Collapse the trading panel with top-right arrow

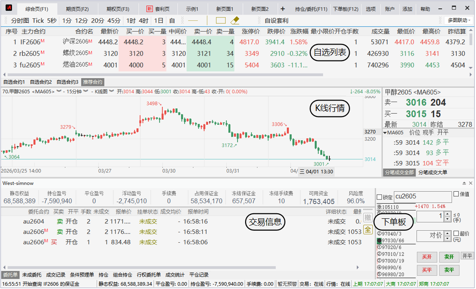464,183
